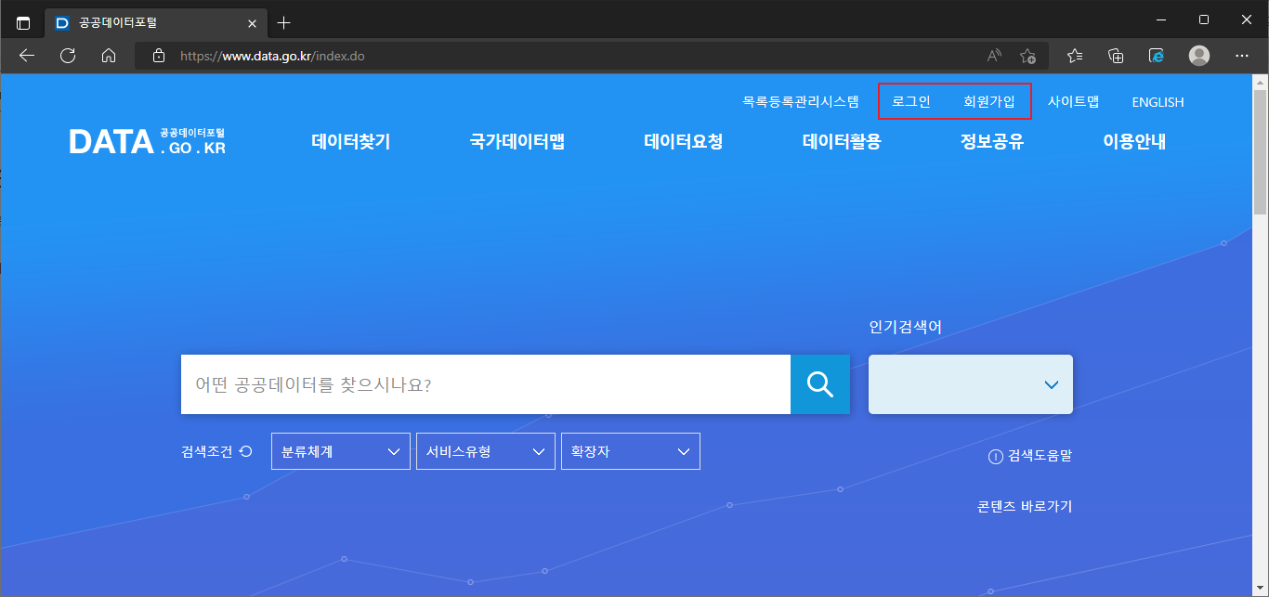Viewport: 1269px width, 597px height.
Task: Click scrollbar down arrow
Action: click(x=1260, y=589)
